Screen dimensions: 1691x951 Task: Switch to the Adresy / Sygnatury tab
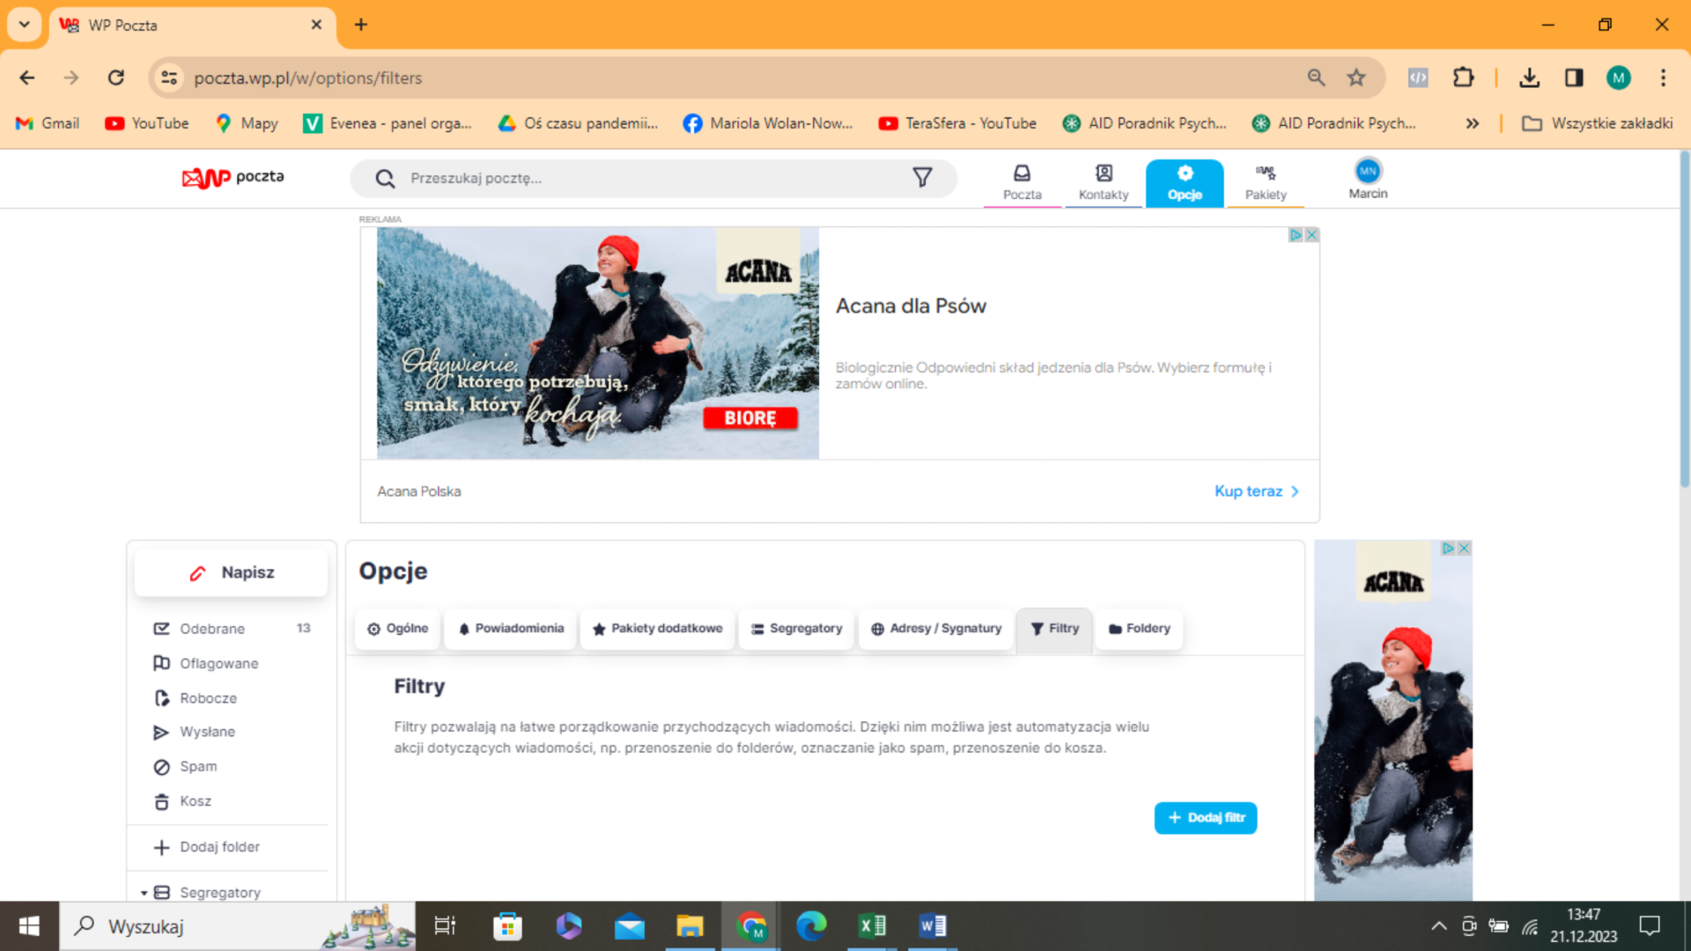[935, 629]
